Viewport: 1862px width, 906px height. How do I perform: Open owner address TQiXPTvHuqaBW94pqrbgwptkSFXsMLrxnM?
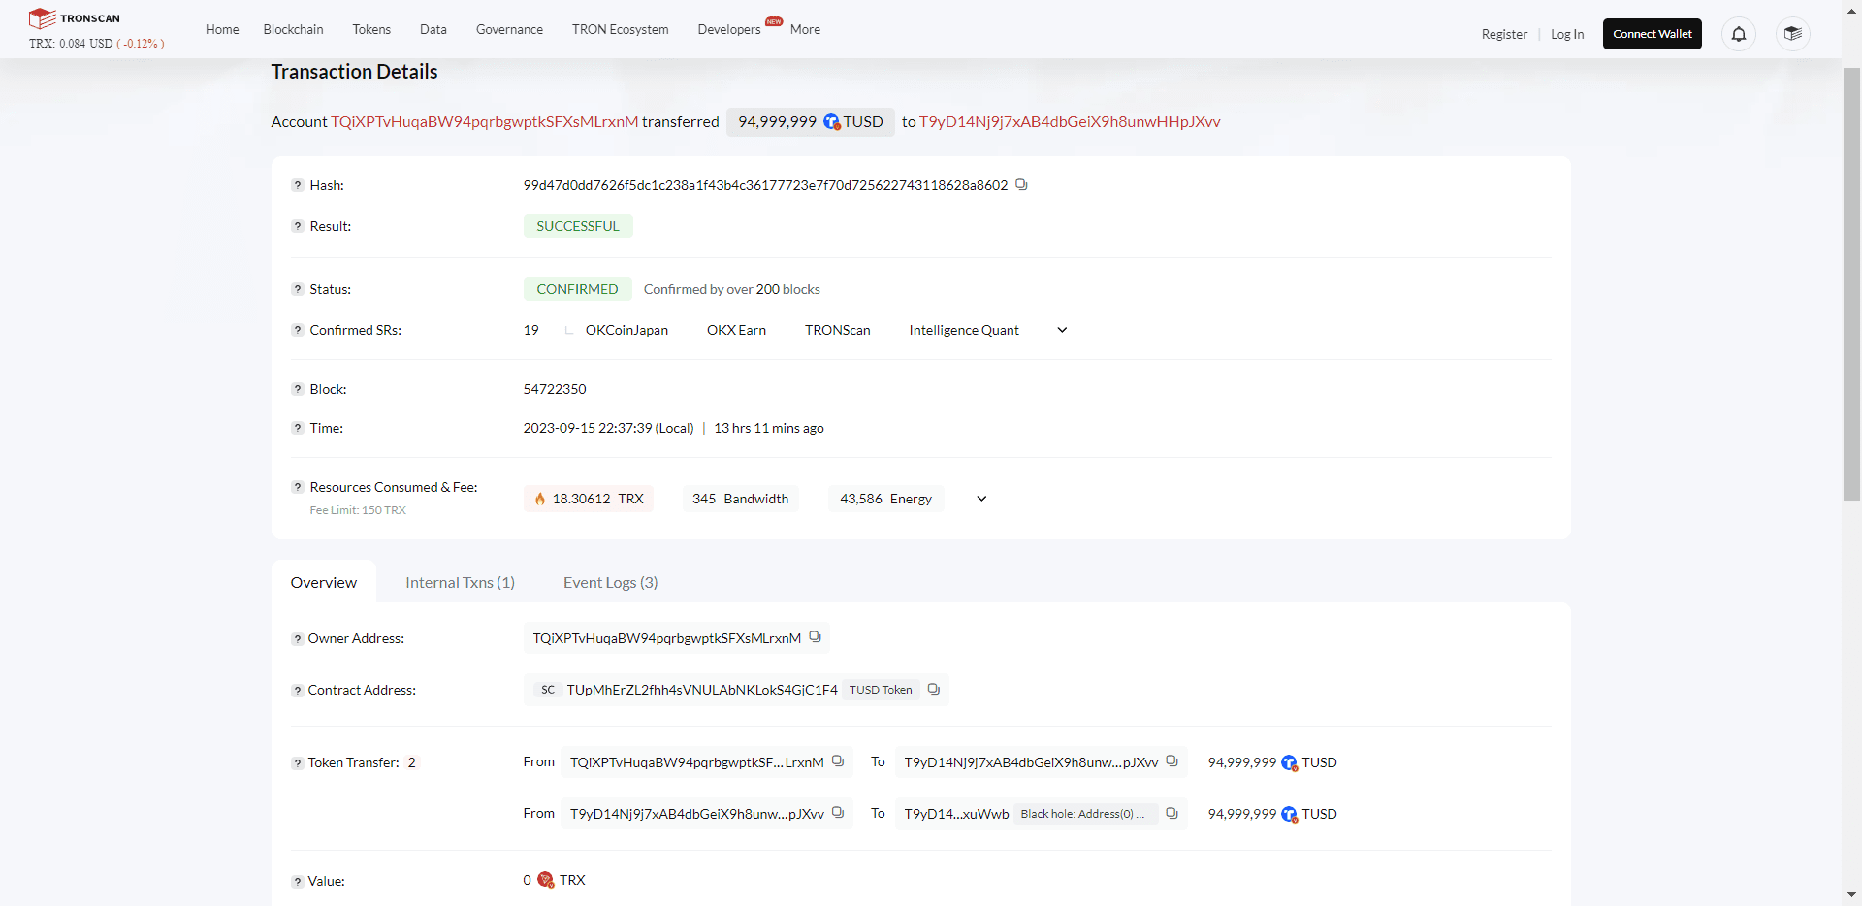667,638
